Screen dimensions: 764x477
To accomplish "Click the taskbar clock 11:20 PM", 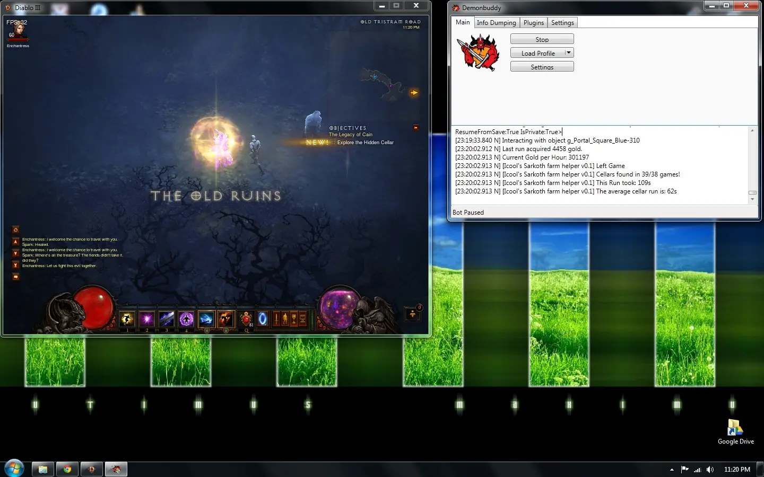I will [x=737, y=470].
